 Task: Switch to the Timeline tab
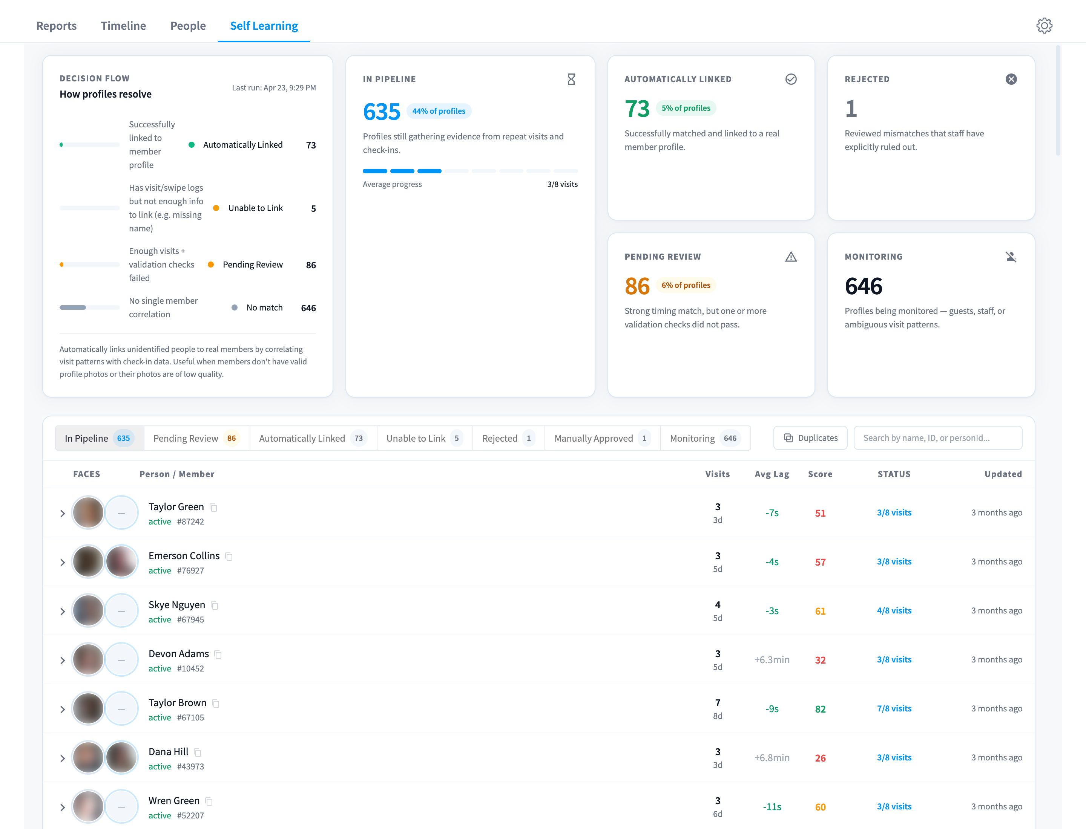123,26
